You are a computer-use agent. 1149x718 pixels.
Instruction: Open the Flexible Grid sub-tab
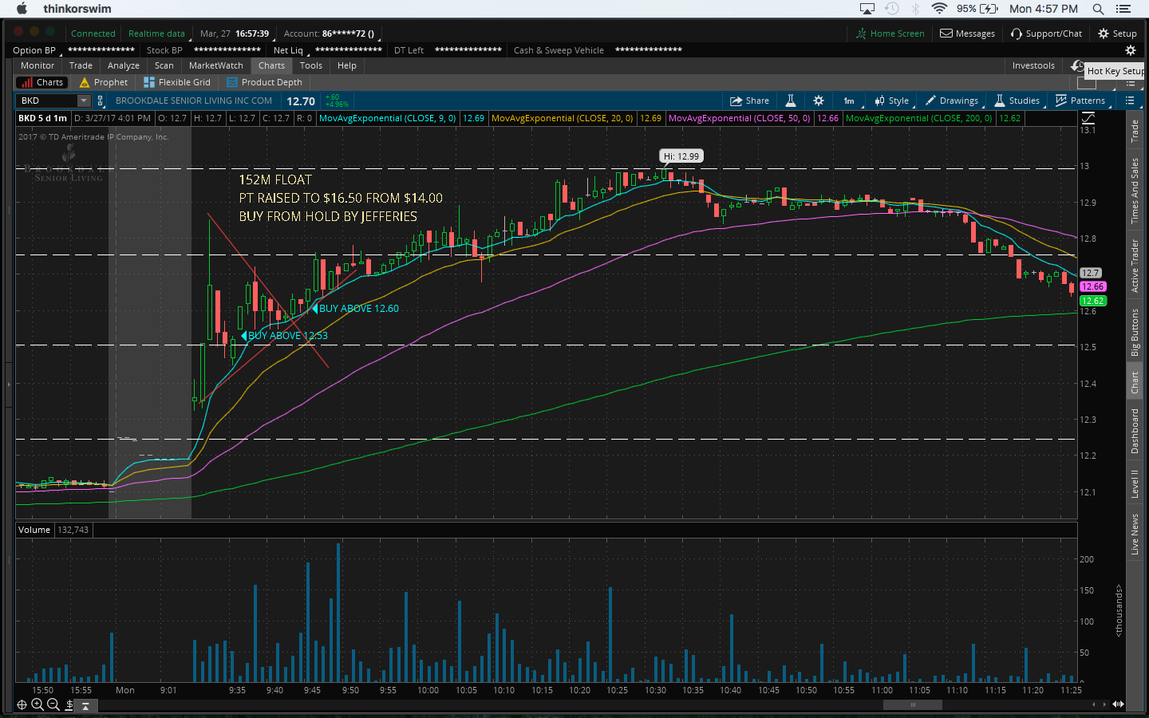177,82
